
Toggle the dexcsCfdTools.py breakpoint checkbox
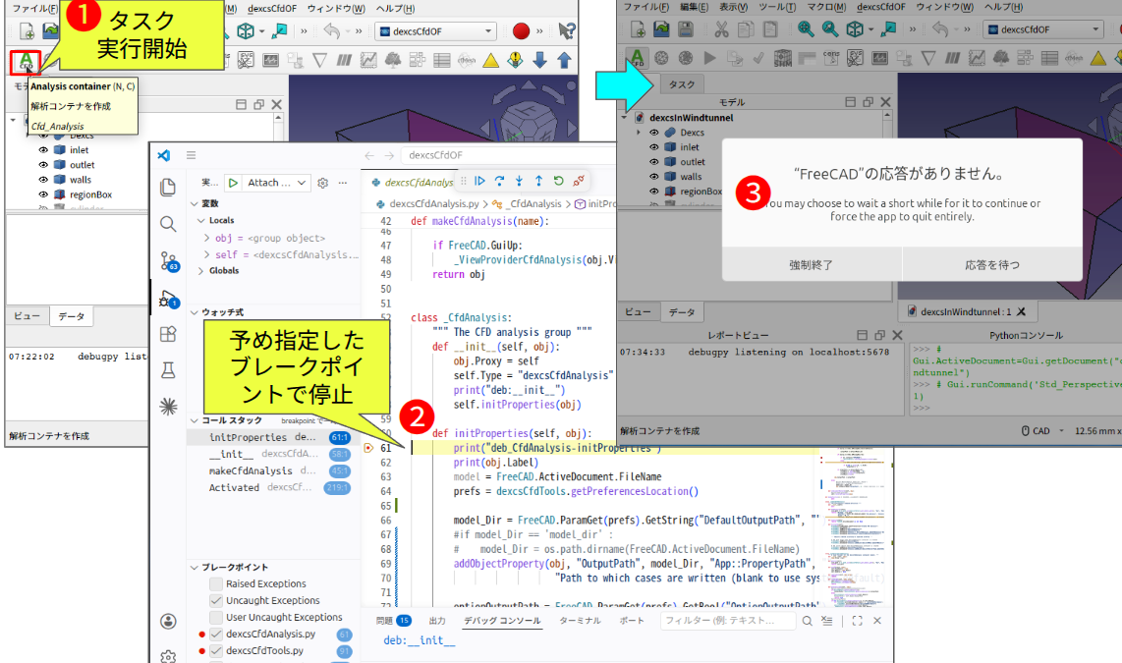[x=215, y=650]
